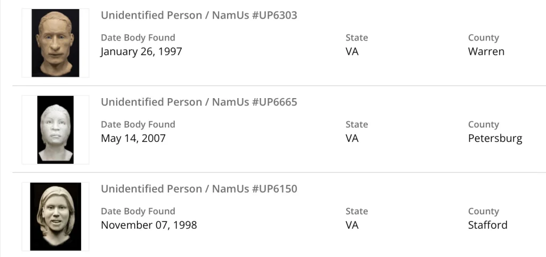Open the NamUs #UP6303 record title

[199, 15]
